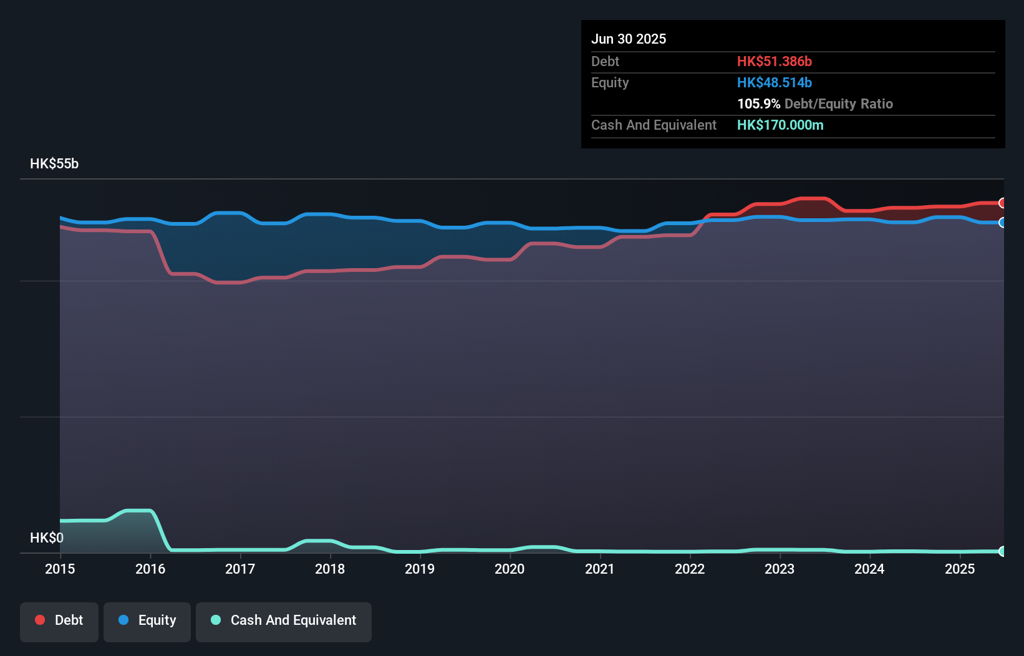This screenshot has width=1024, height=656.
Task: Click the teal endpoint marker on cash line
Action: point(1003,551)
